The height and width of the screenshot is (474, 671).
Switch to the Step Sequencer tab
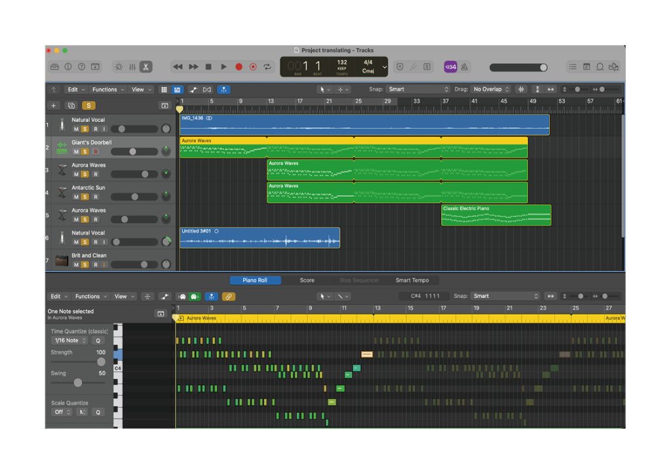pos(359,280)
